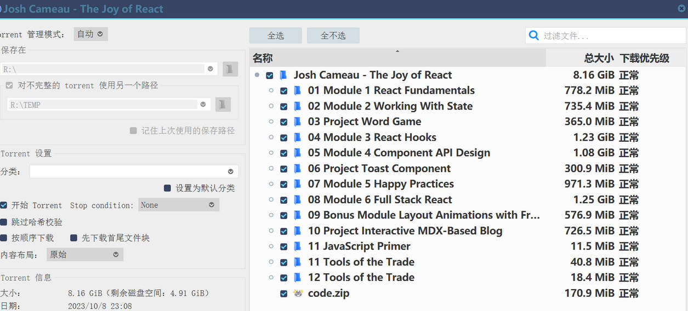688x311 pixels.
Task: Open the R:\ save path dropdown
Action: tap(210, 69)
